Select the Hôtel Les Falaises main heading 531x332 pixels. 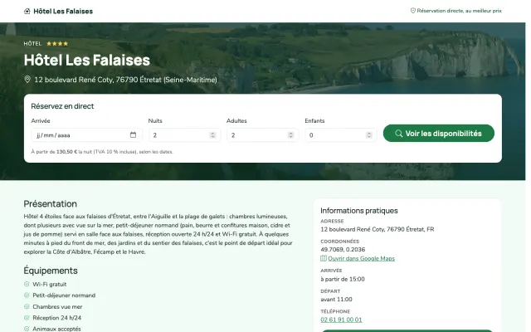86,60
